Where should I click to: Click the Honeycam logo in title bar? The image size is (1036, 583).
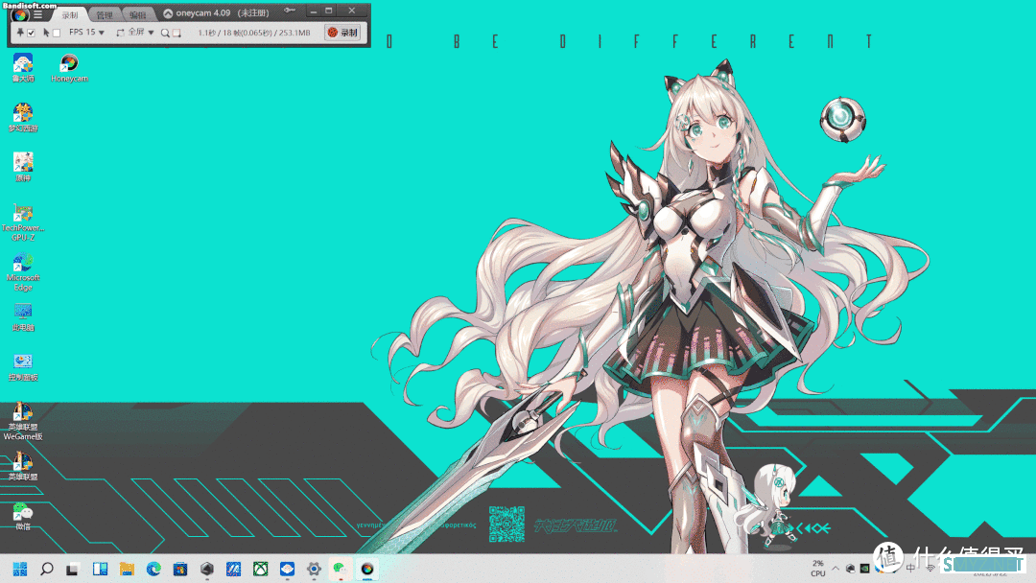pyautogui.click(x=20, y=14)
